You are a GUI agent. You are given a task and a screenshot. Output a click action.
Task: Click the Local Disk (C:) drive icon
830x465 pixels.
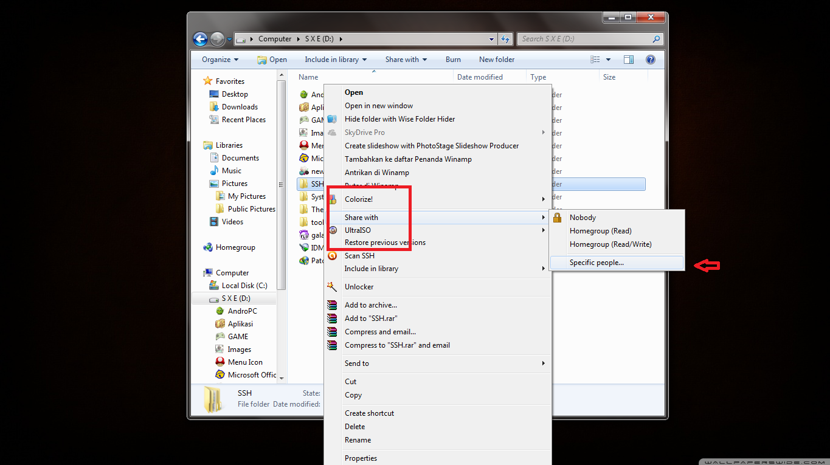tap(214, 286)
